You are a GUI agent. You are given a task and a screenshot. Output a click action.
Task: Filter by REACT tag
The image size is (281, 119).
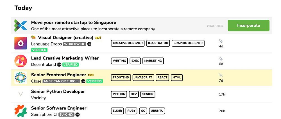(x=162, y=77)
